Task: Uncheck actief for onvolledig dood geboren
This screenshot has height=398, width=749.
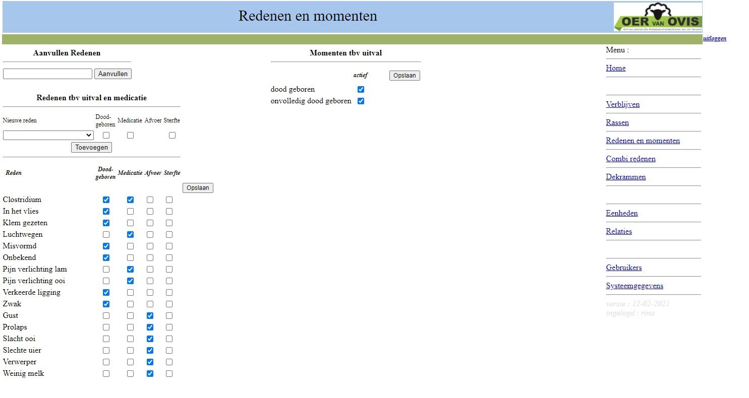Action: [x=361, y=101]
